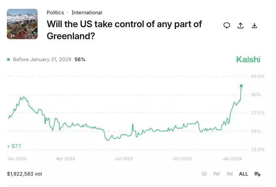
Task: Select the 1D time range
Action: pyautogui.click(x=204, y=174)
